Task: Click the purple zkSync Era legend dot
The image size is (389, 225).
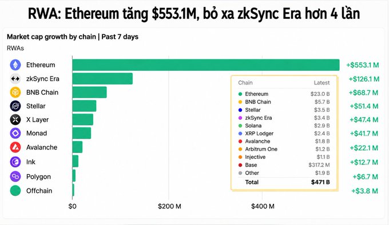Action: point(240,118)
